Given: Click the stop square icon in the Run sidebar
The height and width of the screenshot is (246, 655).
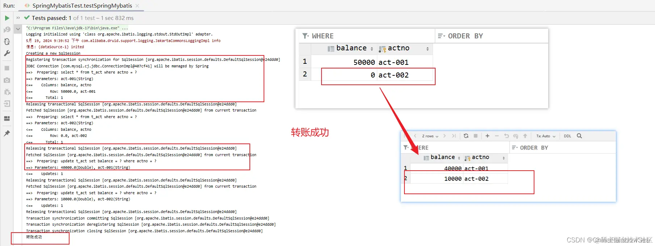Looking at the screenshot, I should click(7, 68).
